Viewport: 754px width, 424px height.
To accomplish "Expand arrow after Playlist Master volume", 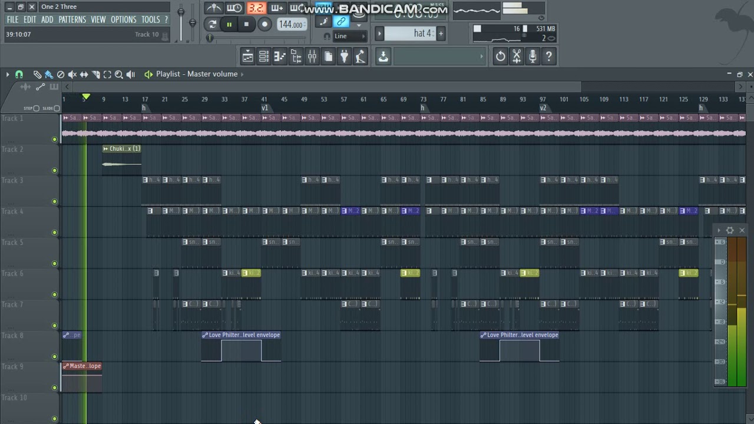I will [x=242, y=74].
